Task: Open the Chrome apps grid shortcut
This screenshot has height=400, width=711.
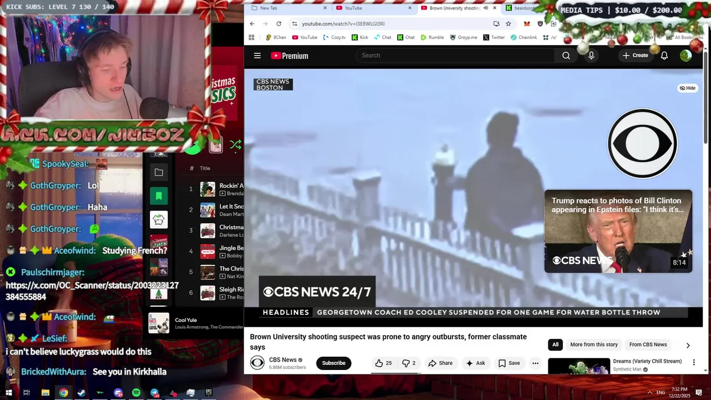Action: [252, 37]
